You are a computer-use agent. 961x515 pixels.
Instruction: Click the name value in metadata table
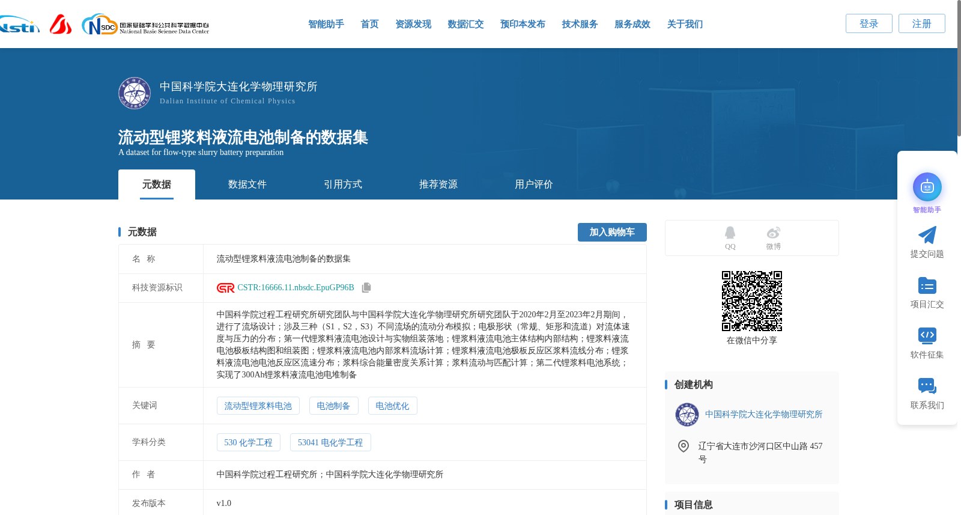283,259
